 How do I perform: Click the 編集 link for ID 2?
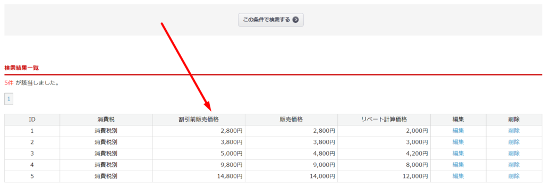coord(458,142)
